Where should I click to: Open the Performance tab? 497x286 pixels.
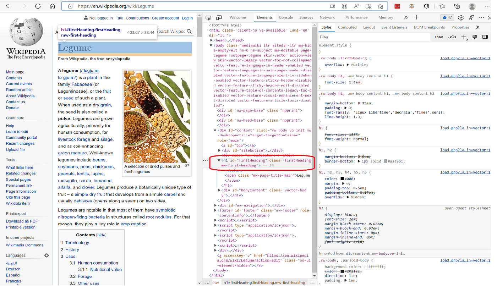pyautogui.click(x=356, y=17)
